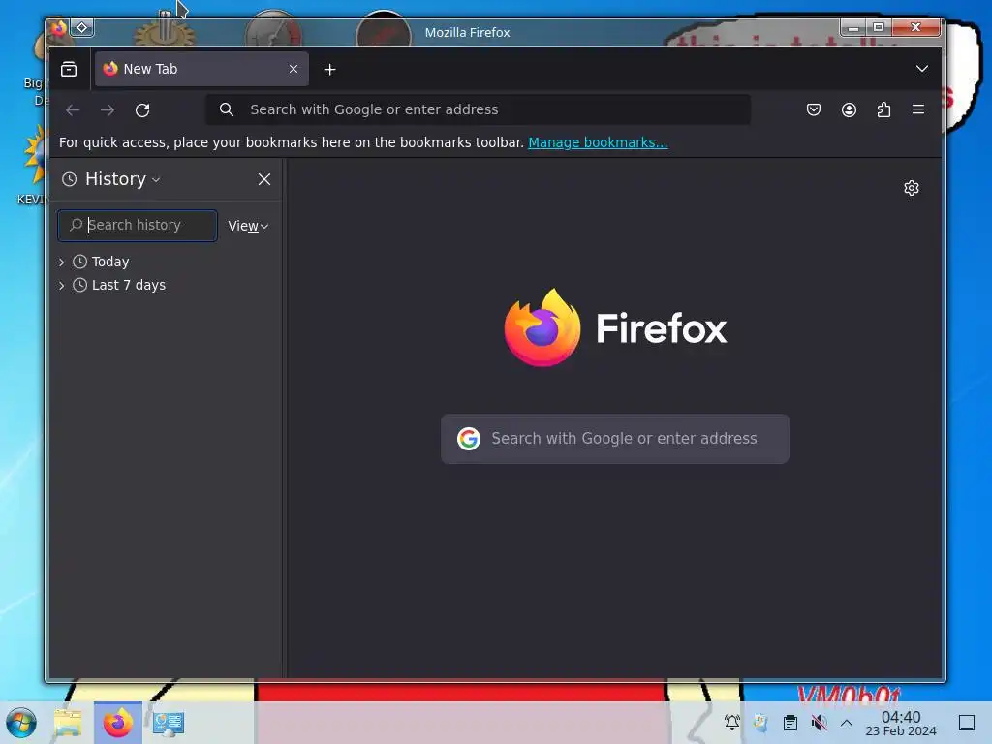The image size is (992, 744).
Task: Click the History clock icon in sidebar header
Action: click(x=70, y=179)
